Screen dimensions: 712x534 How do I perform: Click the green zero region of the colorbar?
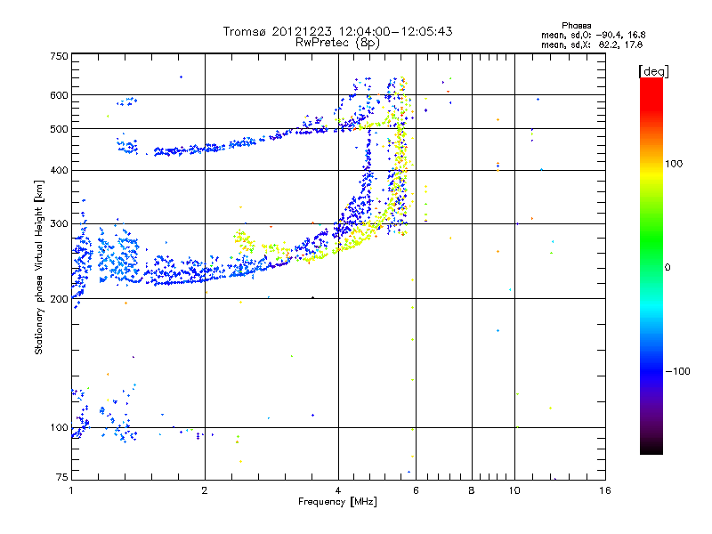click(x=651, y=267)
